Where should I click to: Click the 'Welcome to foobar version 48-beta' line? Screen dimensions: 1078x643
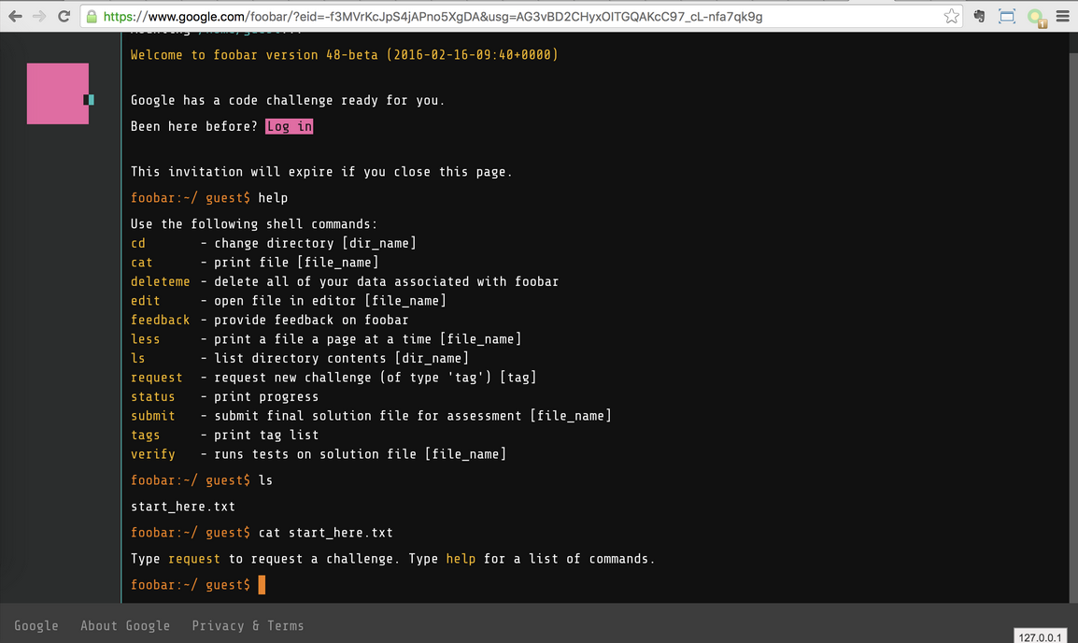(x=345, y=55)
